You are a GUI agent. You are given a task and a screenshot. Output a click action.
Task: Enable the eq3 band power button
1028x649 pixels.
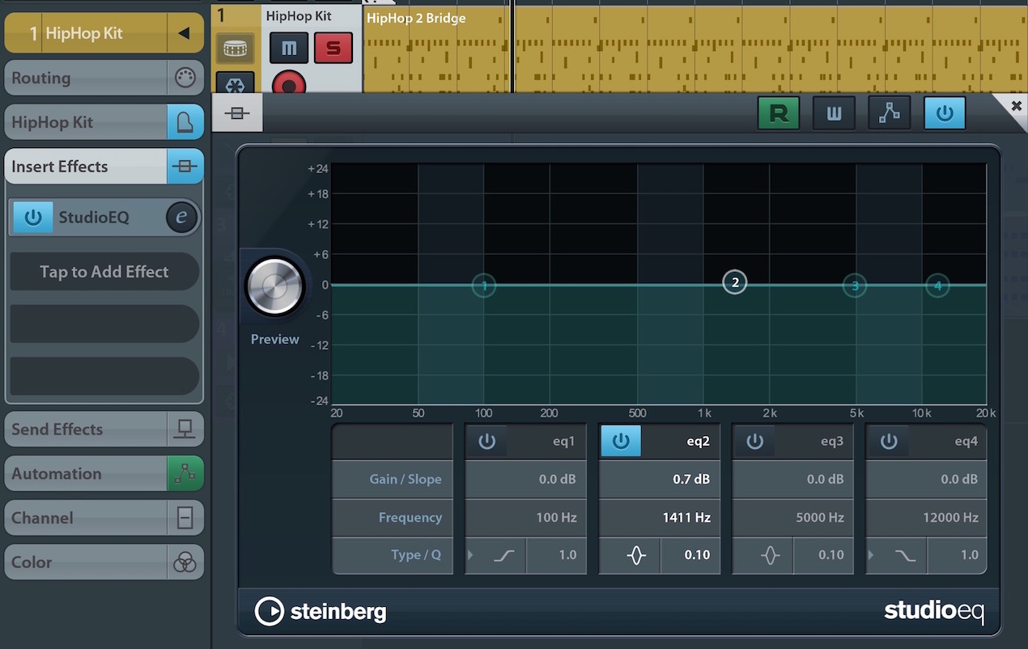(754, 441)
